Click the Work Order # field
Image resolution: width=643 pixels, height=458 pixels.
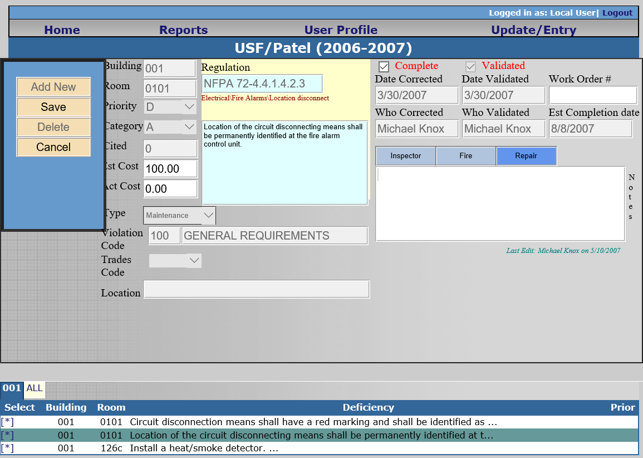click(593, 95)
